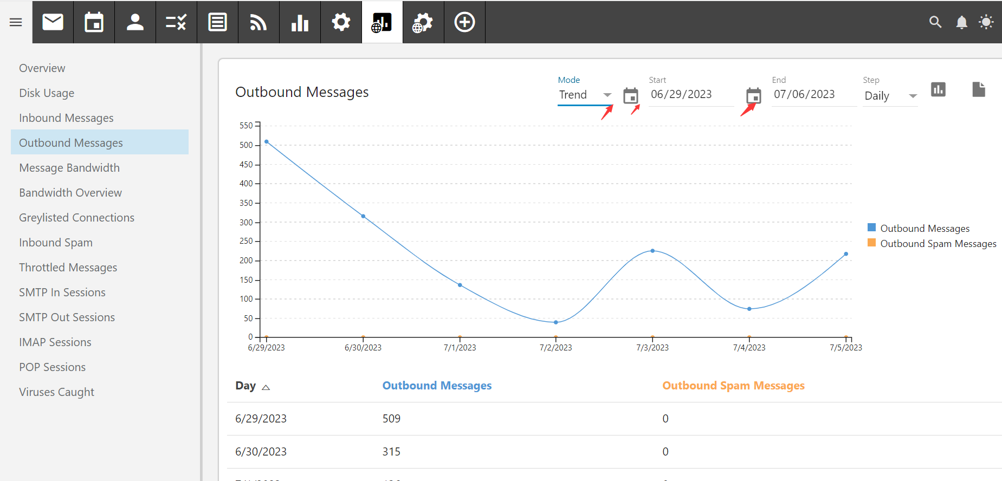Open the Calendar icon in top bar
The image size is (1002, 481).
tap(94, 22)
